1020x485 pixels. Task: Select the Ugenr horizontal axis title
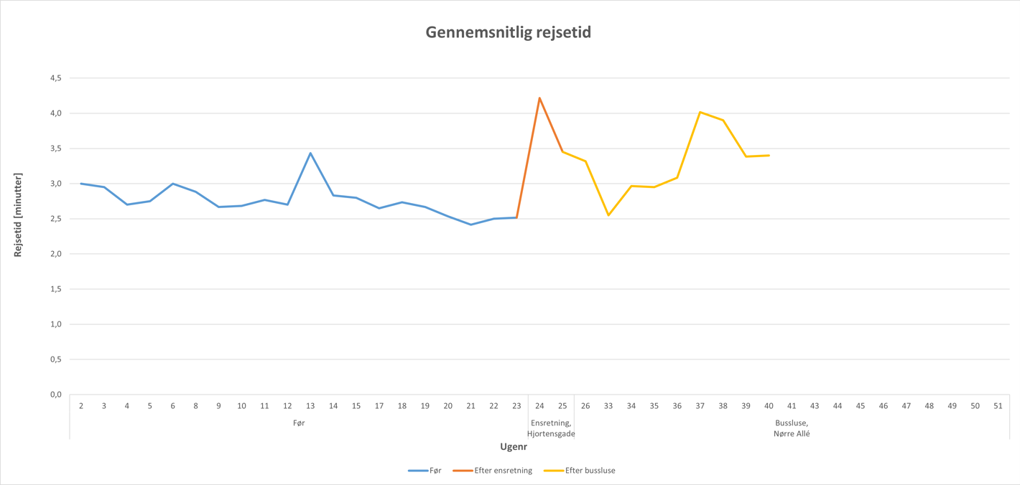(x=514, y=447)
